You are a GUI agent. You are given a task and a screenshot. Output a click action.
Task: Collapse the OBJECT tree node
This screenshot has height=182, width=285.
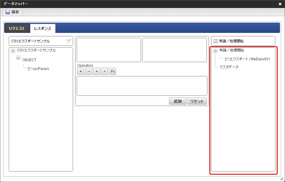(x=18, y=58)
